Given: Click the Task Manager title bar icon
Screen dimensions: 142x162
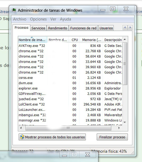Looking at the screenshot, I should (14, 10).
